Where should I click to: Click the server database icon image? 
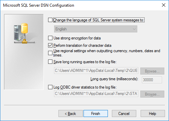(24, 33)
